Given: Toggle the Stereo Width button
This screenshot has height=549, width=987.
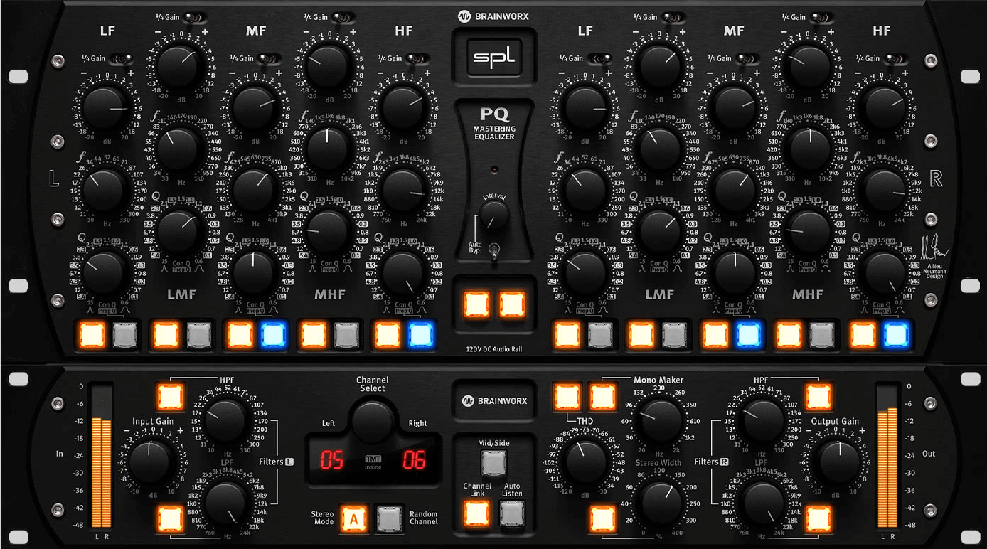Looking at the screenshot, I should coord(602,520).
